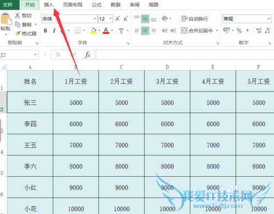This screenshot has height=214, width=274.
Task: Click the increase indent icon
Action: pyautogui.click(x=173, y=31)
